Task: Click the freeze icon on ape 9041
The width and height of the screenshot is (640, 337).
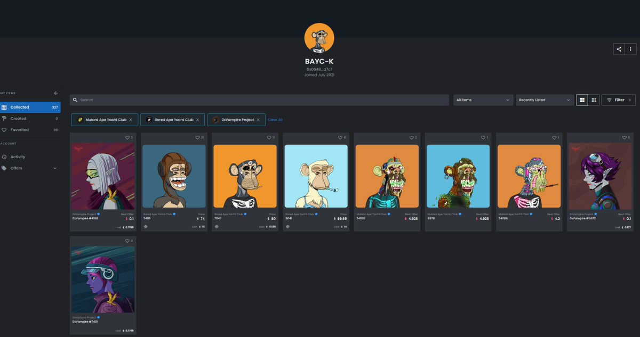Action: 287,226
